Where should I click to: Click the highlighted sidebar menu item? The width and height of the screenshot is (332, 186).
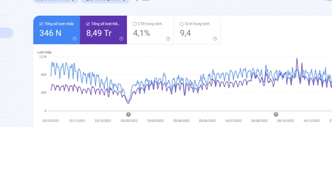6,33
